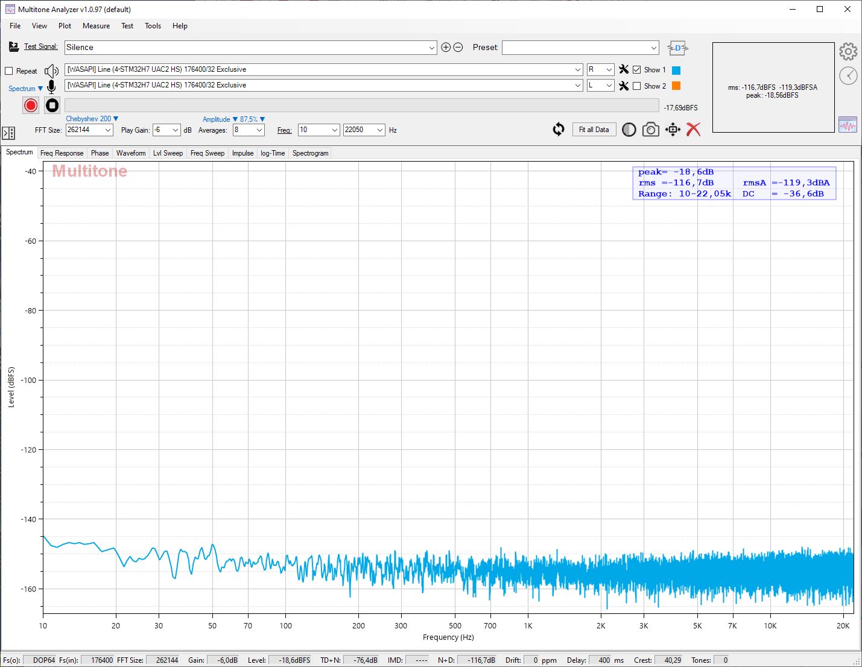
Task: Expand the Chebyshev 200 window selector
Action: pos(92,119)
